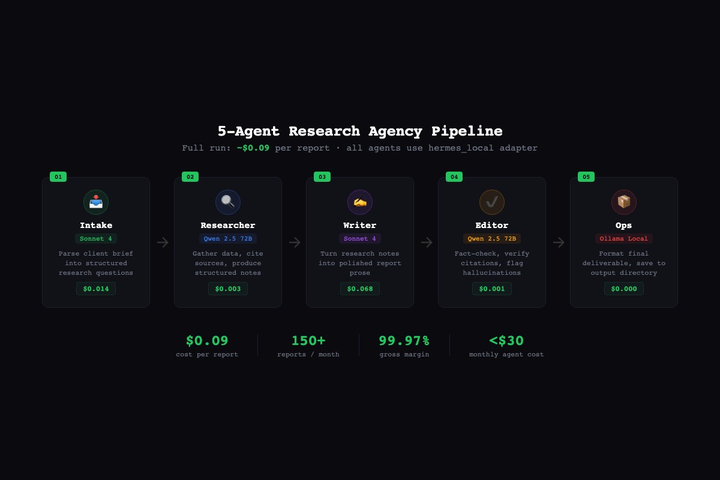Click the Qwen 2.5 72B tag under Editor
The width and height of the screenshot is (720, 480).
coord(492,239)
